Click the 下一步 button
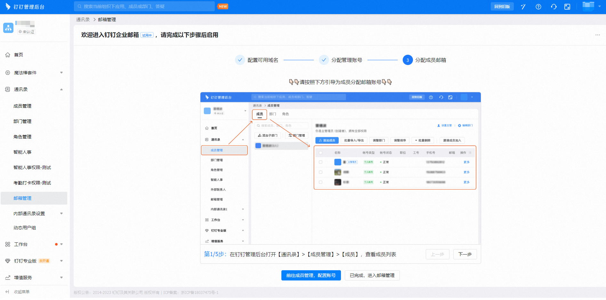The height and width of the screenshot is (300, 606). 465,254
